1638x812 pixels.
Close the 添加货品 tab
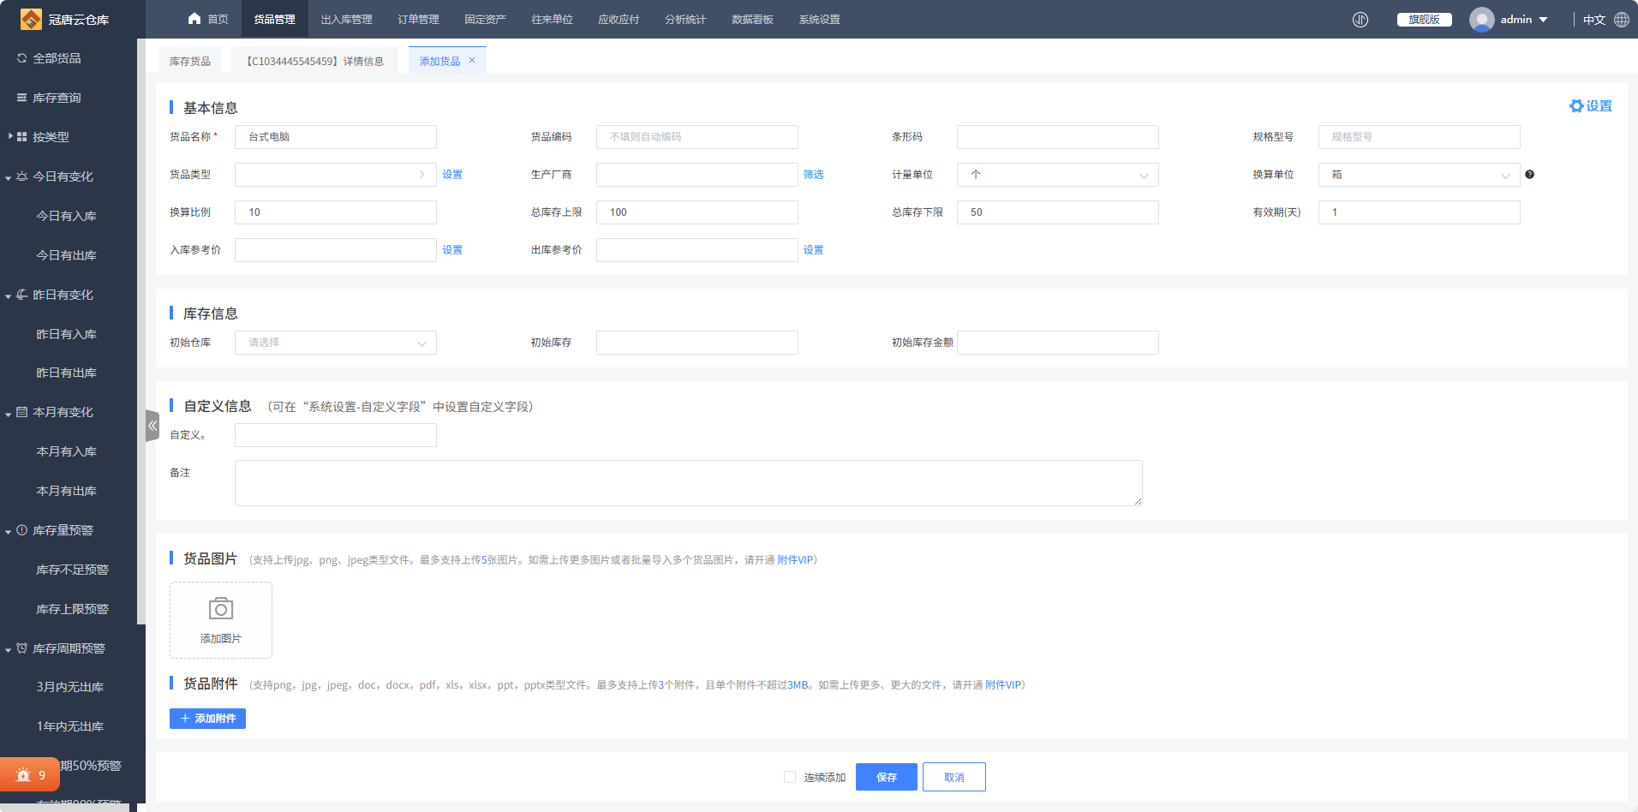click(x=472, y=60)
